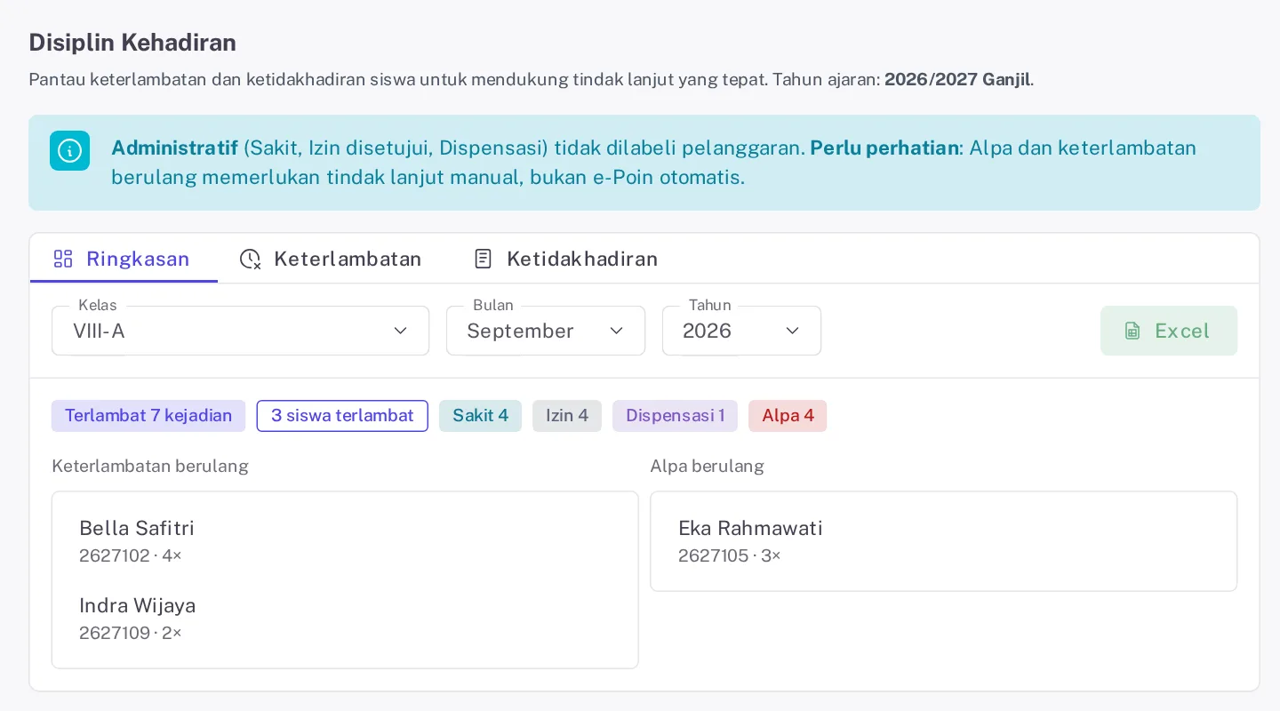Click the Ringkasan grid icon
1280x711 pixels.
click(x=63, y=259)
